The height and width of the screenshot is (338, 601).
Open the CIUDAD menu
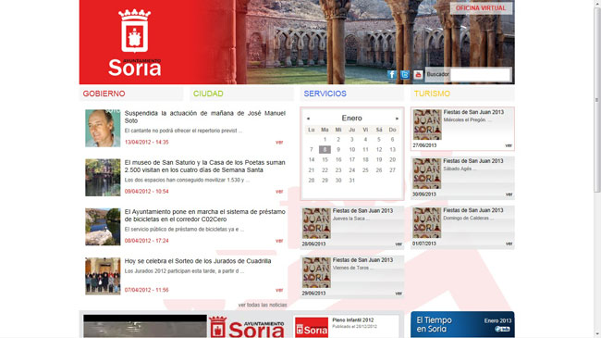(208, 94)
